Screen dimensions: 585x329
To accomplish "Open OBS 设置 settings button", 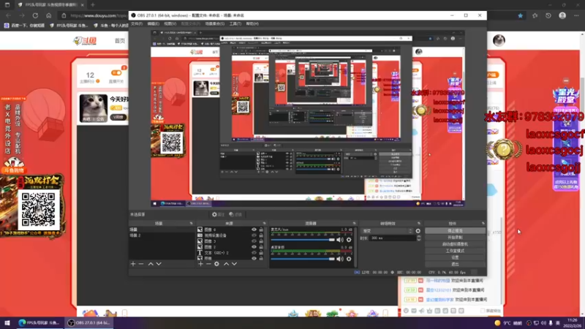I will coord(455,257).
